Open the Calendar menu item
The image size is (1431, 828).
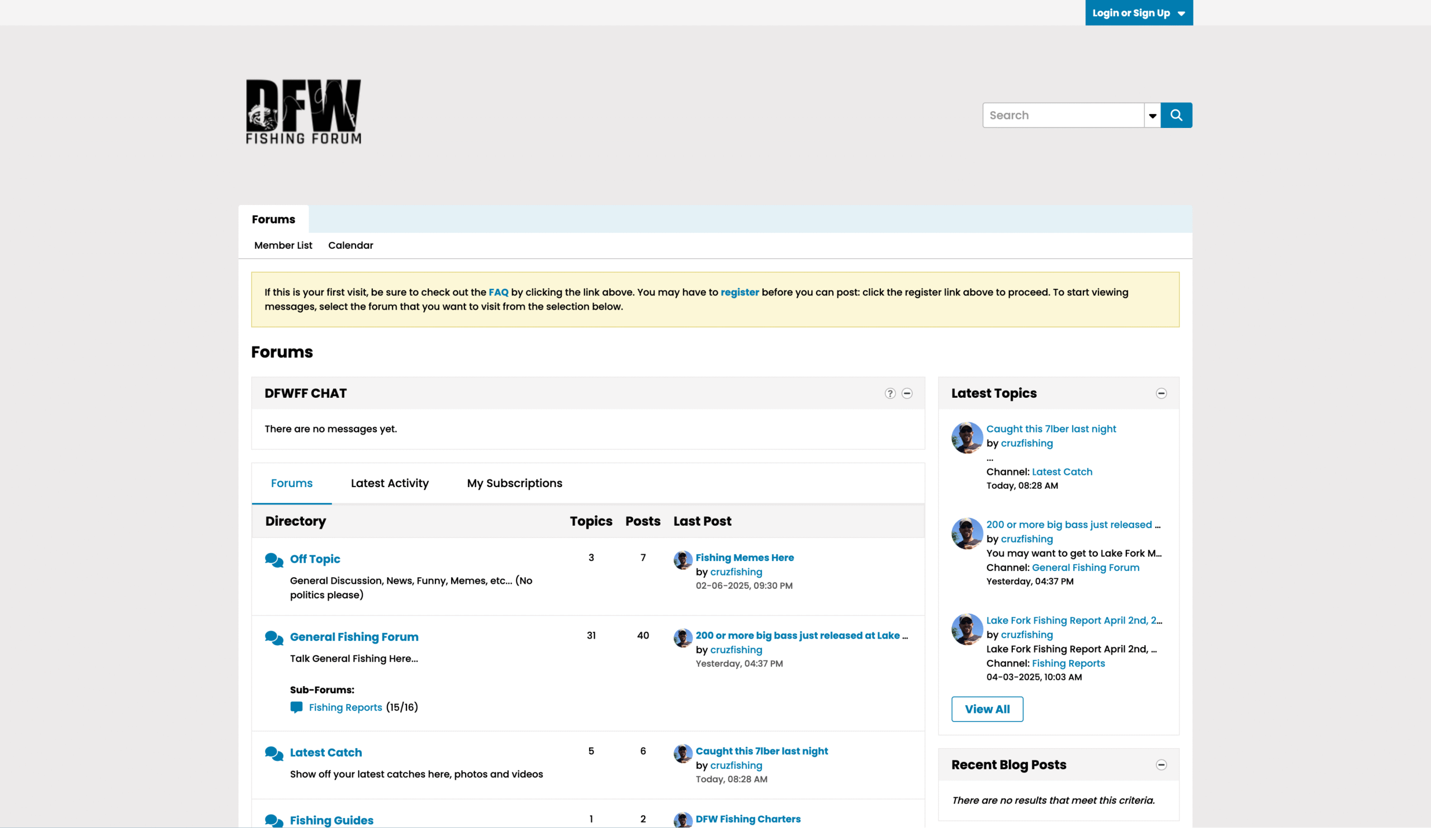click(x=350, y=245)
